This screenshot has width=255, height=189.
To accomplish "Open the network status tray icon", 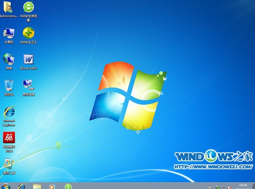I will (x=223, y=187).
